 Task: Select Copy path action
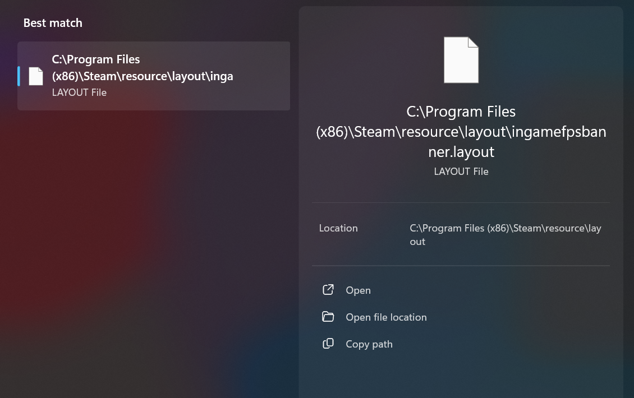369,344
